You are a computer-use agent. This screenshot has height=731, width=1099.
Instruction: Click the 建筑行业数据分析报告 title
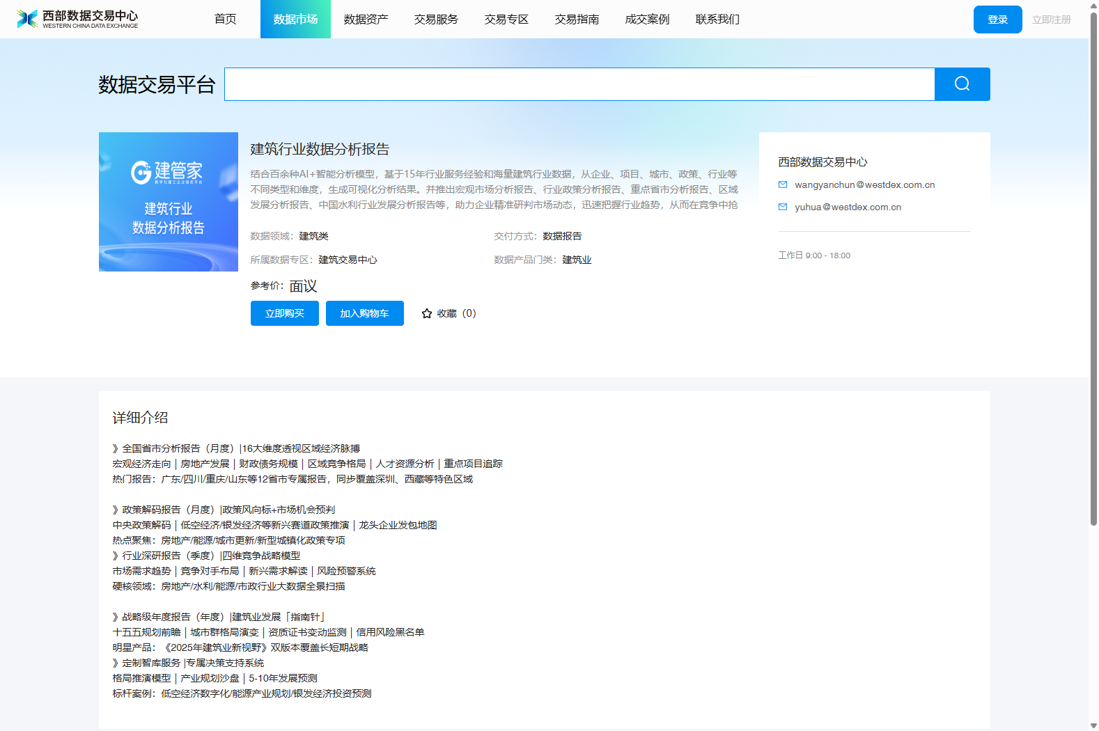pyautogui.click(x=320, y=149)
